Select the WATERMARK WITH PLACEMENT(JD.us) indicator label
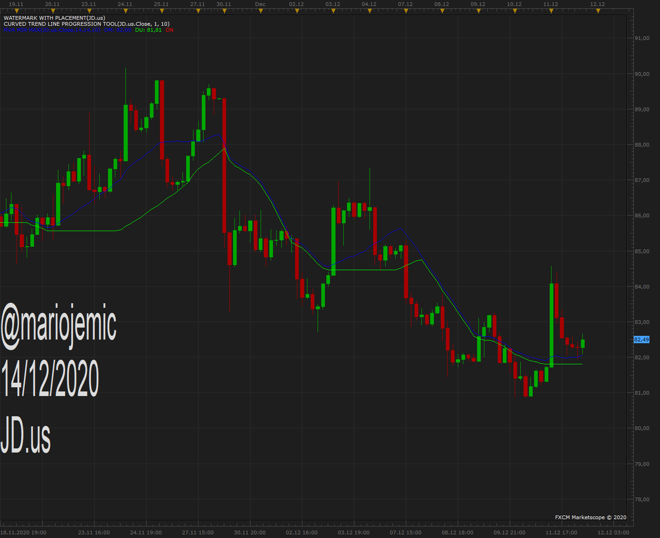 pyautogui.click(x=54, y=18)
